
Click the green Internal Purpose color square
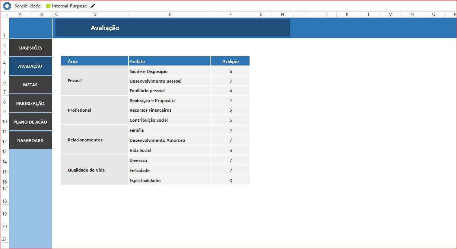(48, 6)
